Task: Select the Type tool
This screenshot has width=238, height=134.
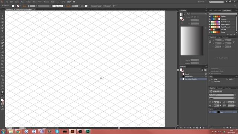Action: coord(2,31)
